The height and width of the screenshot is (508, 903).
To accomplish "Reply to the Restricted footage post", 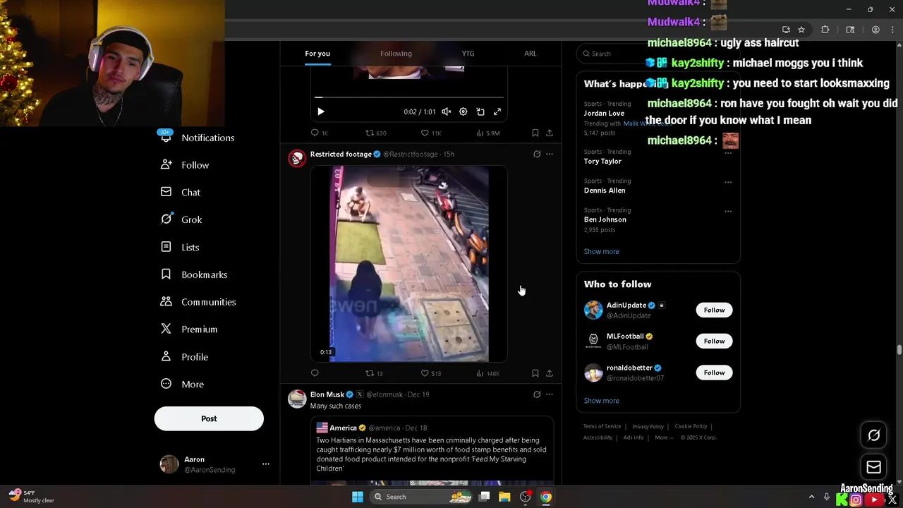I will point(315,373).
